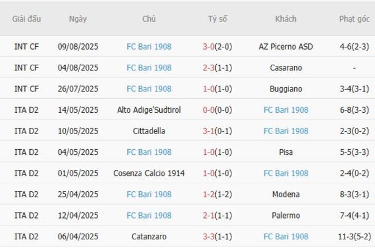Select the "Tỷ số" column header
375x248 pixels.
(x=217, y=19)
